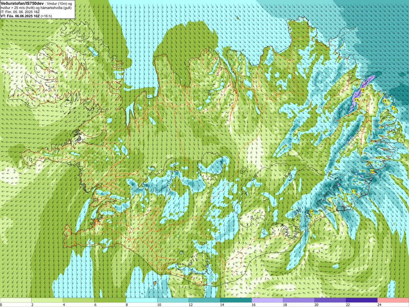
Task: Click legend scale value 8
Action: tap(127, 305)
